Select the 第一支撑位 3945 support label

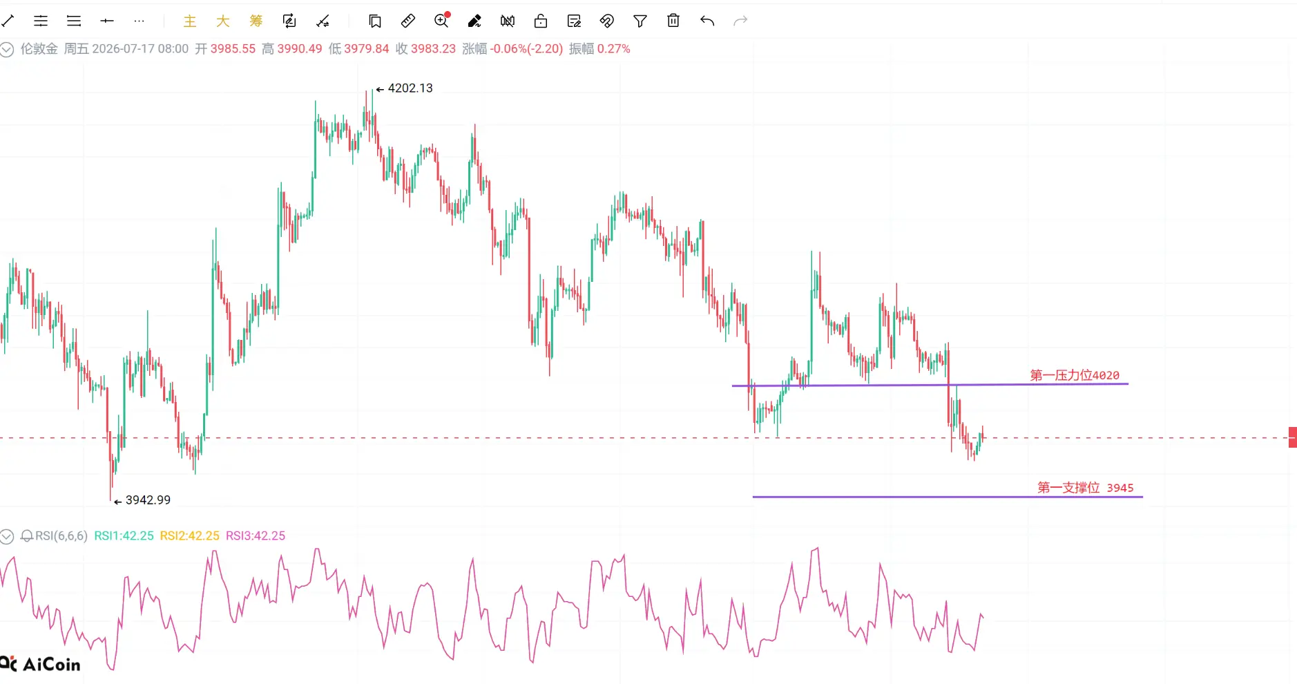[x=1086, y=488]
